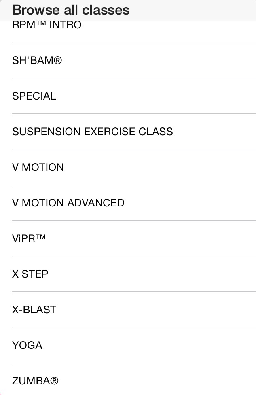This screenshot has width=256, height=395.
Task: Click the word CLASS in suspension row
Action: click(156, 132)
